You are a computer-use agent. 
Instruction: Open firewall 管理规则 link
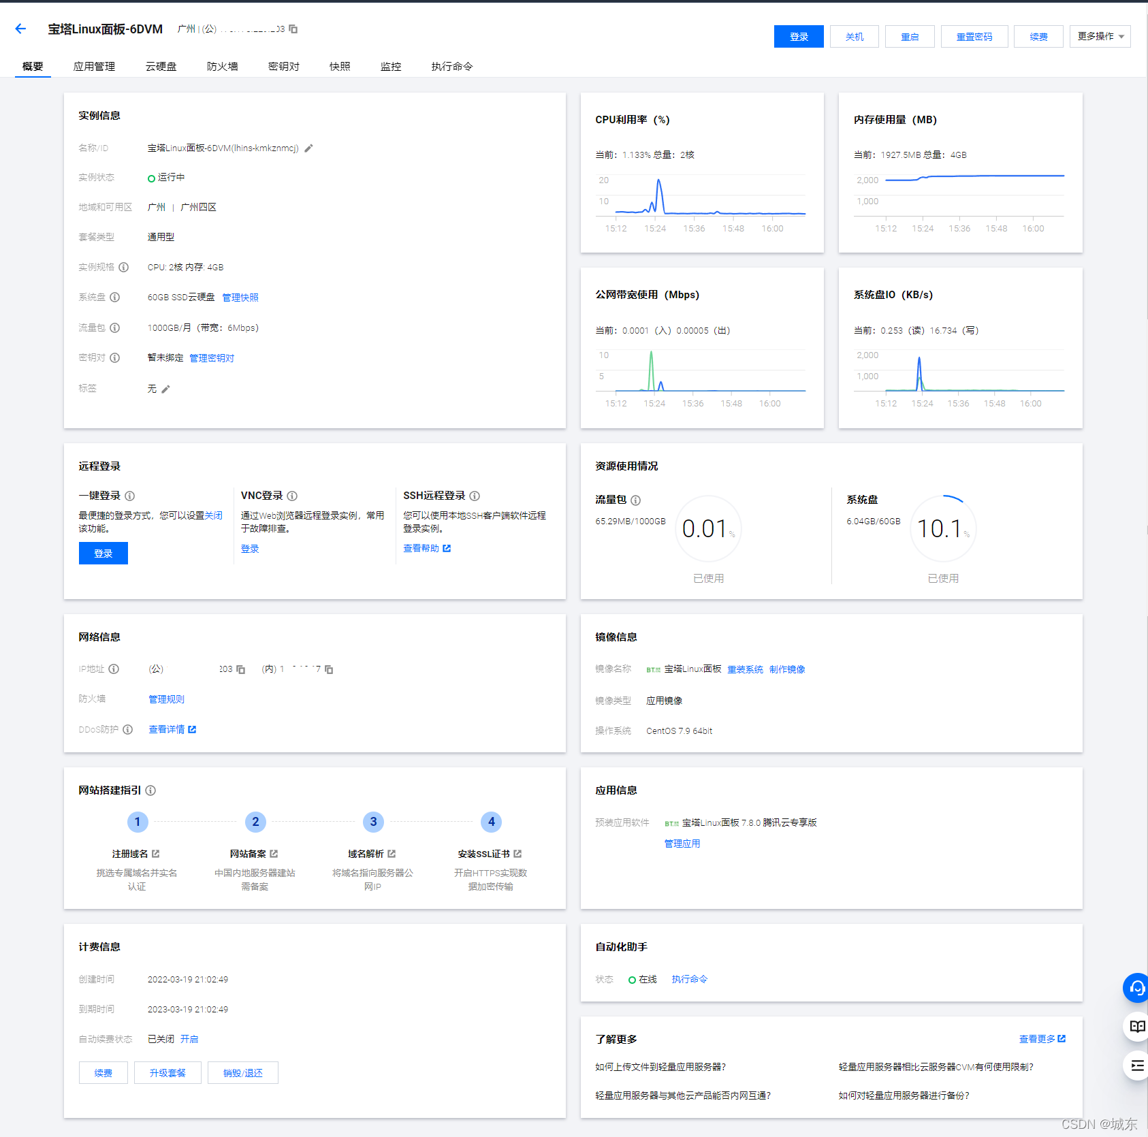click(x=166, y=699)
